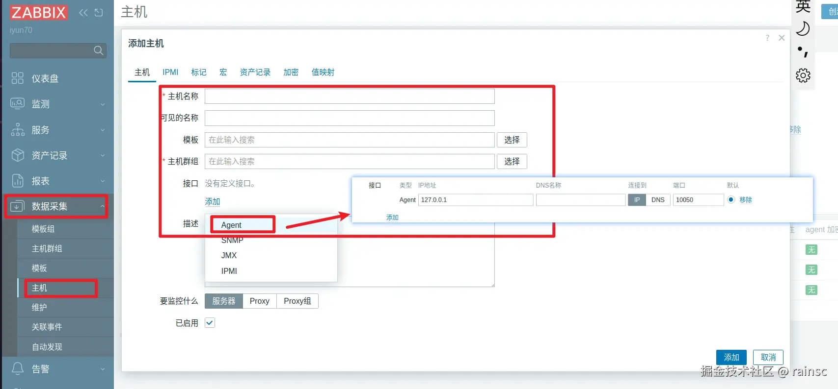Choose SNMP from interface type menu
This screenshot has height=389, width=838.
pyautogui.click(x=271, y=240)
